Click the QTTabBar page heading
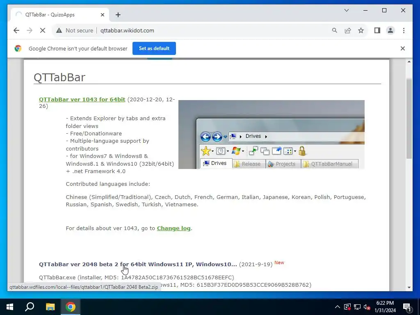Viewport: 420px width, 315px height. tap(59, 78)
